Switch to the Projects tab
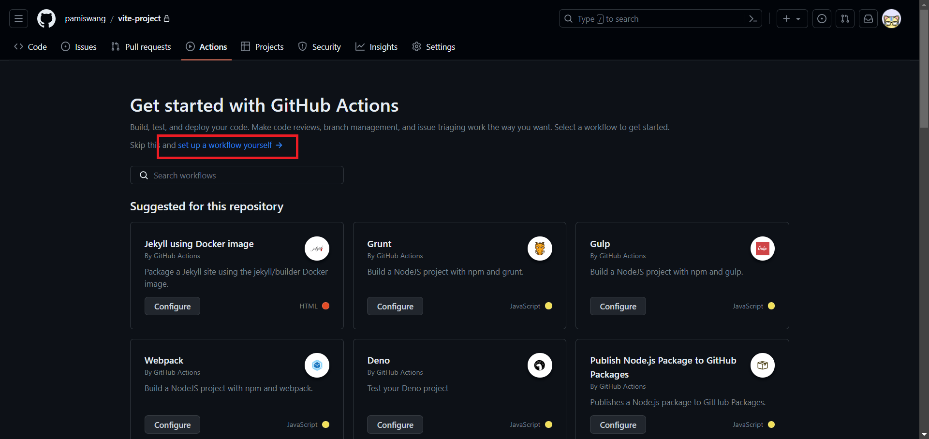 pos(262,47)
